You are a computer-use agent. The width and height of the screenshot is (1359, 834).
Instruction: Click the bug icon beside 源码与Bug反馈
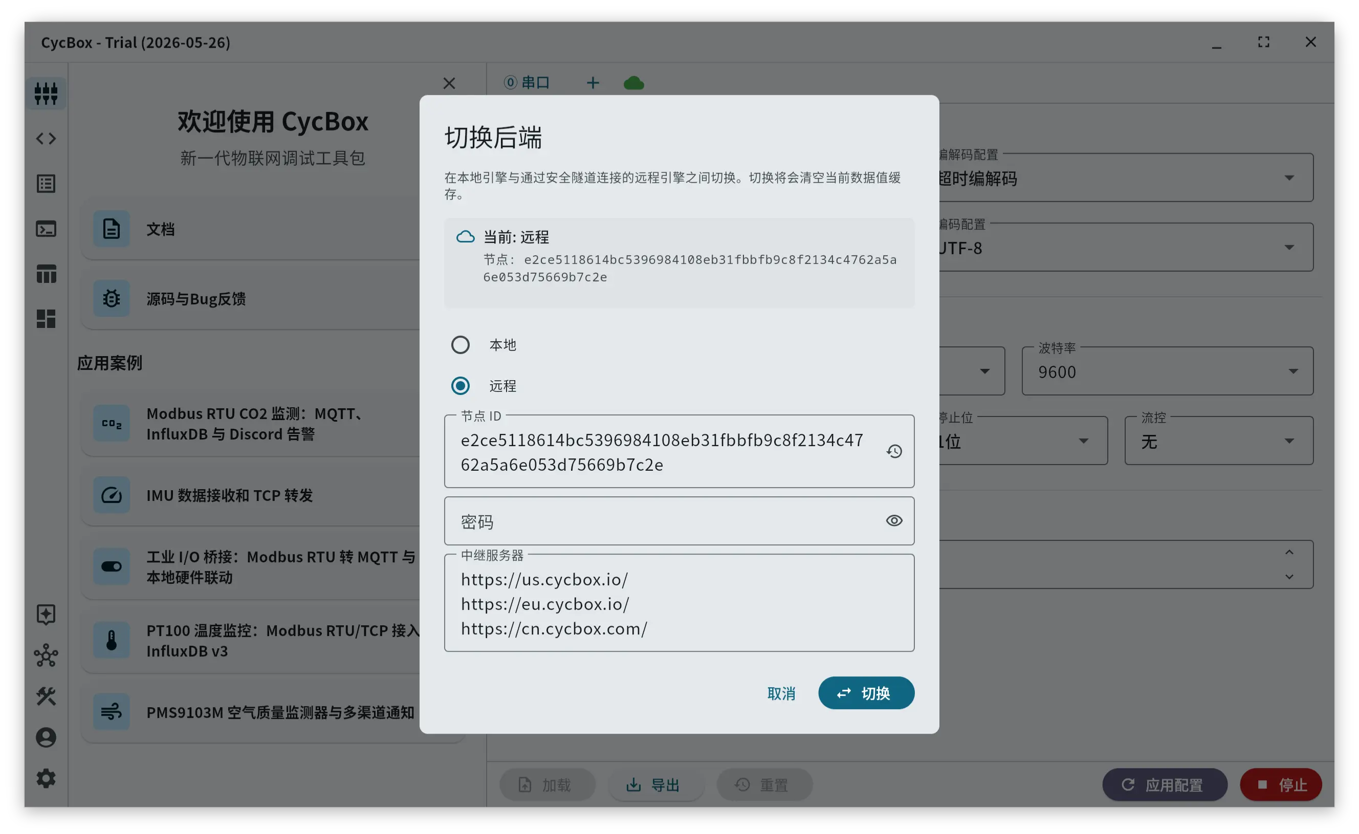pyautogui.click(x=112, y=298)
